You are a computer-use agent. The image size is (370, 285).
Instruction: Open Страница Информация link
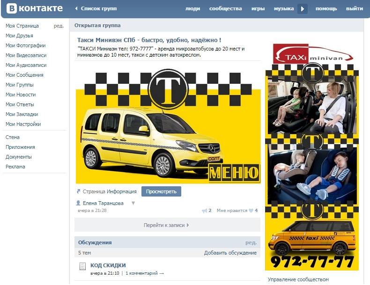pos(110,191)
